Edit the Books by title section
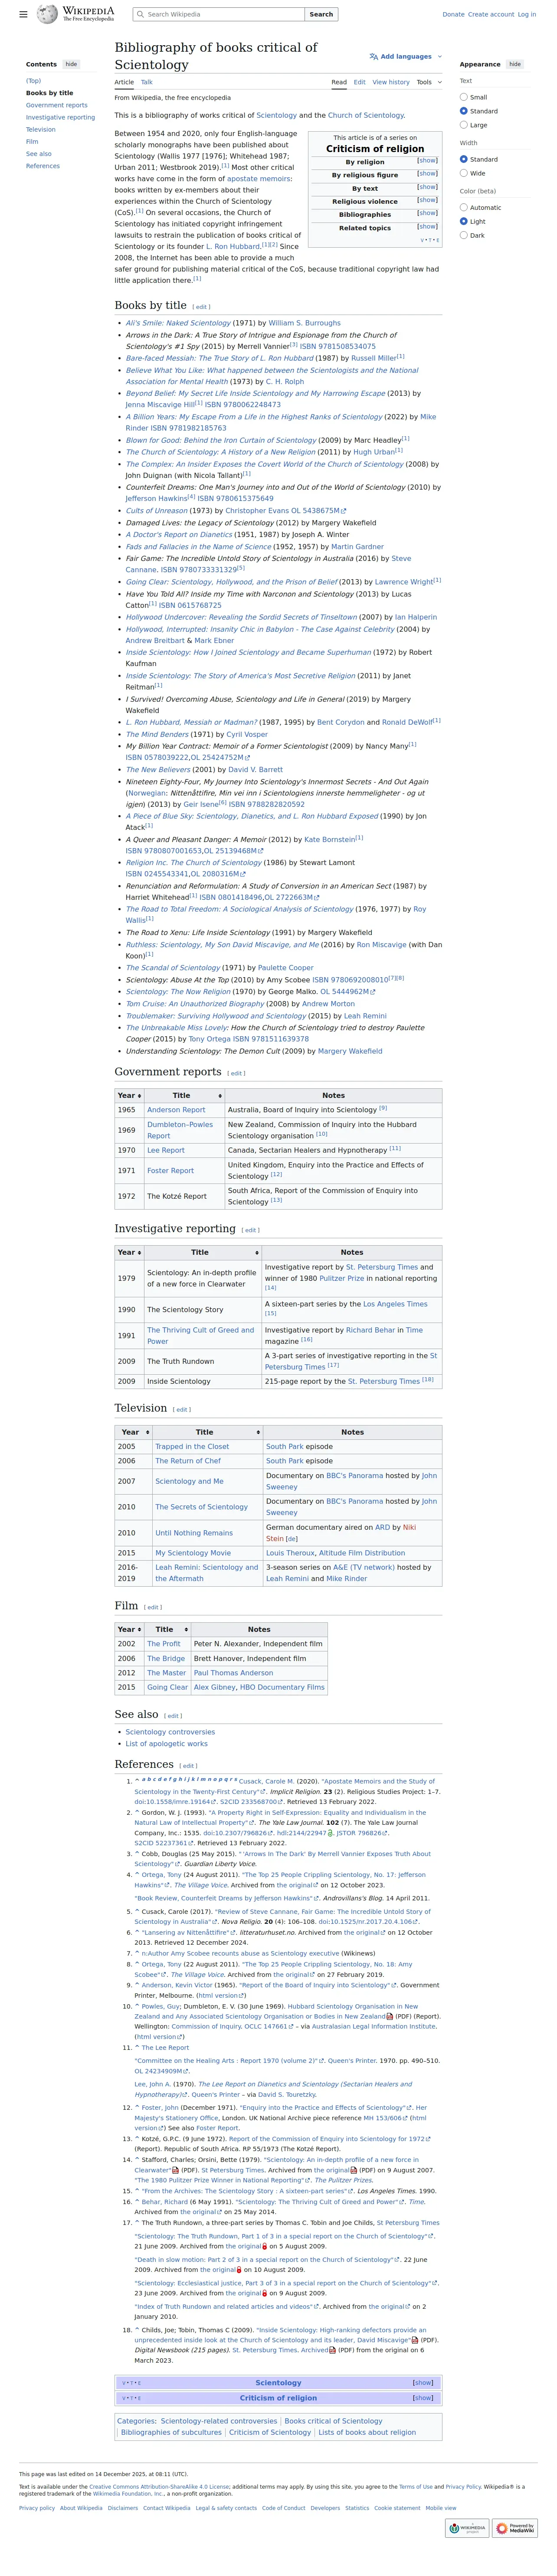The width and height of the screenshot is (557, 2576). pyautogui.click(x=202, y=307)
